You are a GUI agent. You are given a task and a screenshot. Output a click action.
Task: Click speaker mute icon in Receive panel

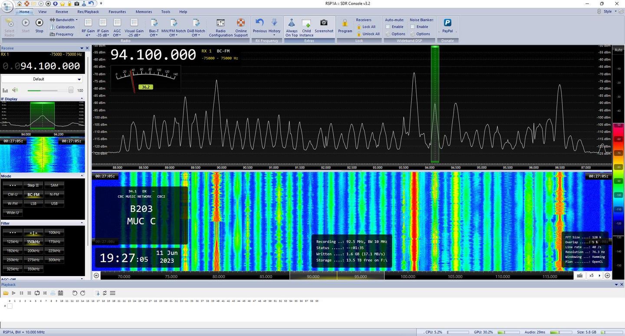click(x=15, y=90)
